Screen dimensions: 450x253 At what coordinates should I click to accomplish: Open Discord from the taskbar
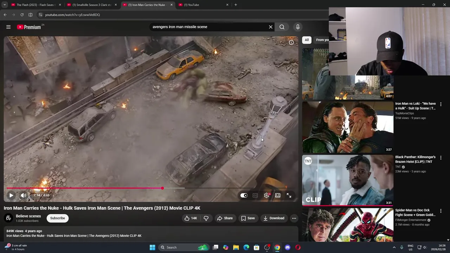coord(288,247)
